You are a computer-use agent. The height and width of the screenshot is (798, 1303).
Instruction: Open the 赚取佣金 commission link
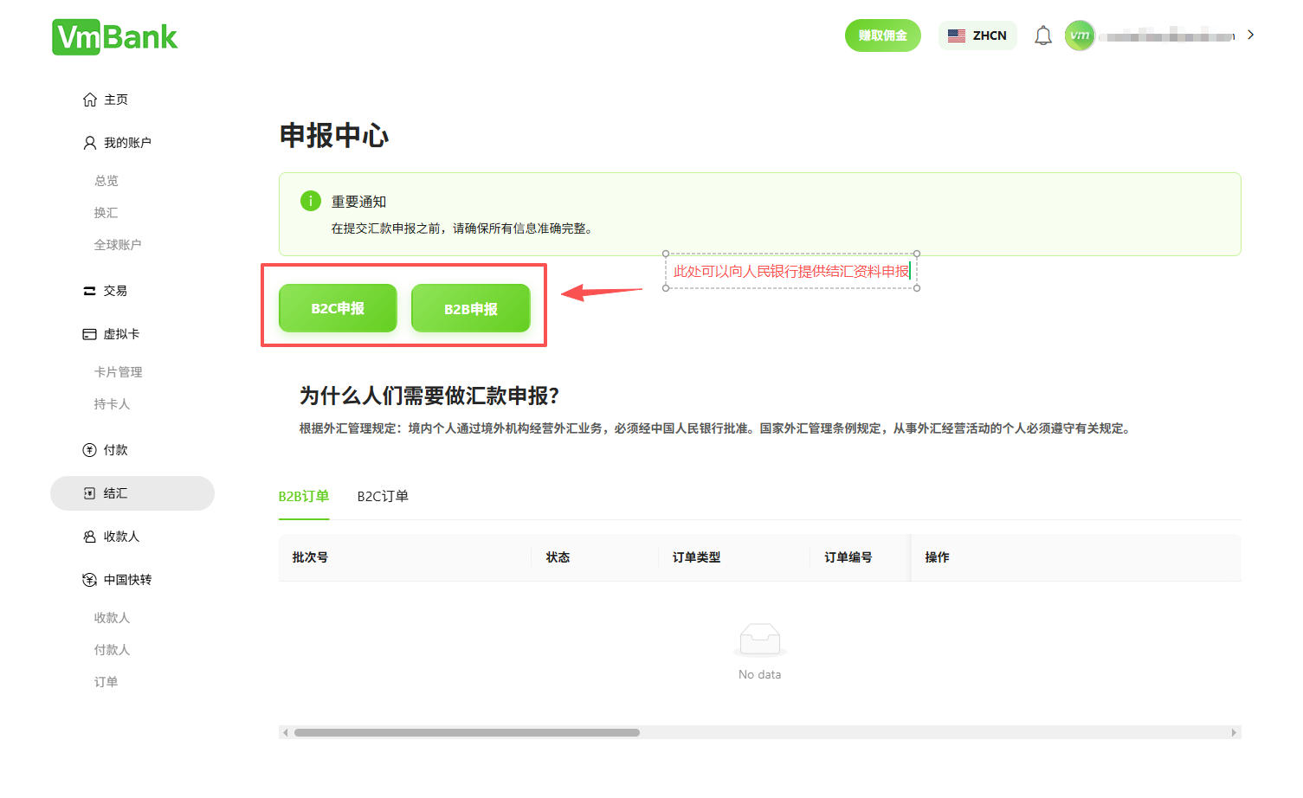pos(882,35)
